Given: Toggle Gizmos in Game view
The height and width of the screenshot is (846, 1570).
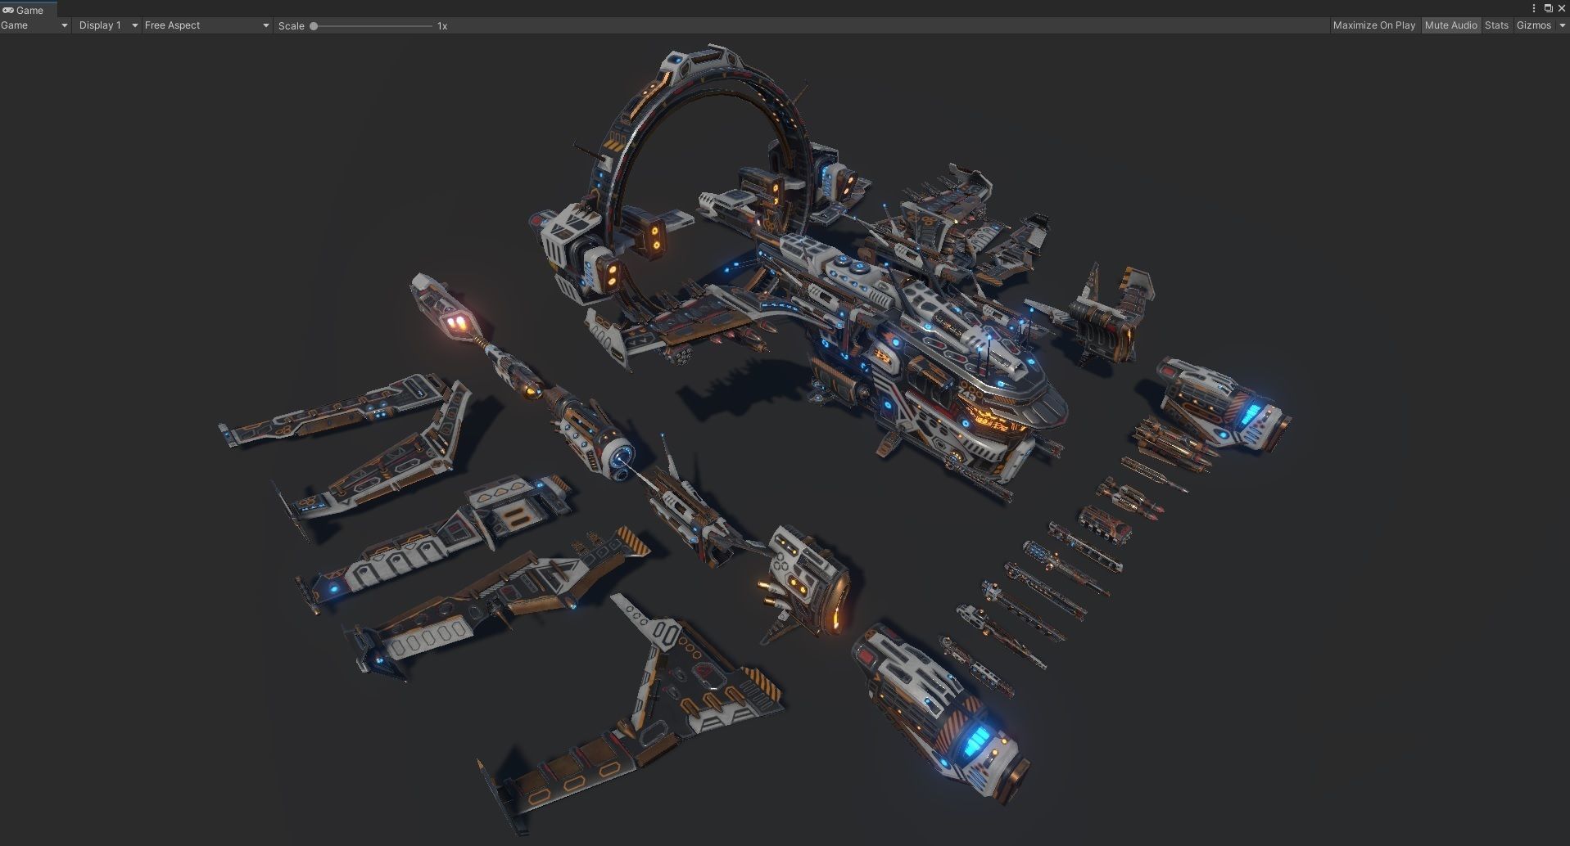Looking at the screenshot, I should [1533, 25].
